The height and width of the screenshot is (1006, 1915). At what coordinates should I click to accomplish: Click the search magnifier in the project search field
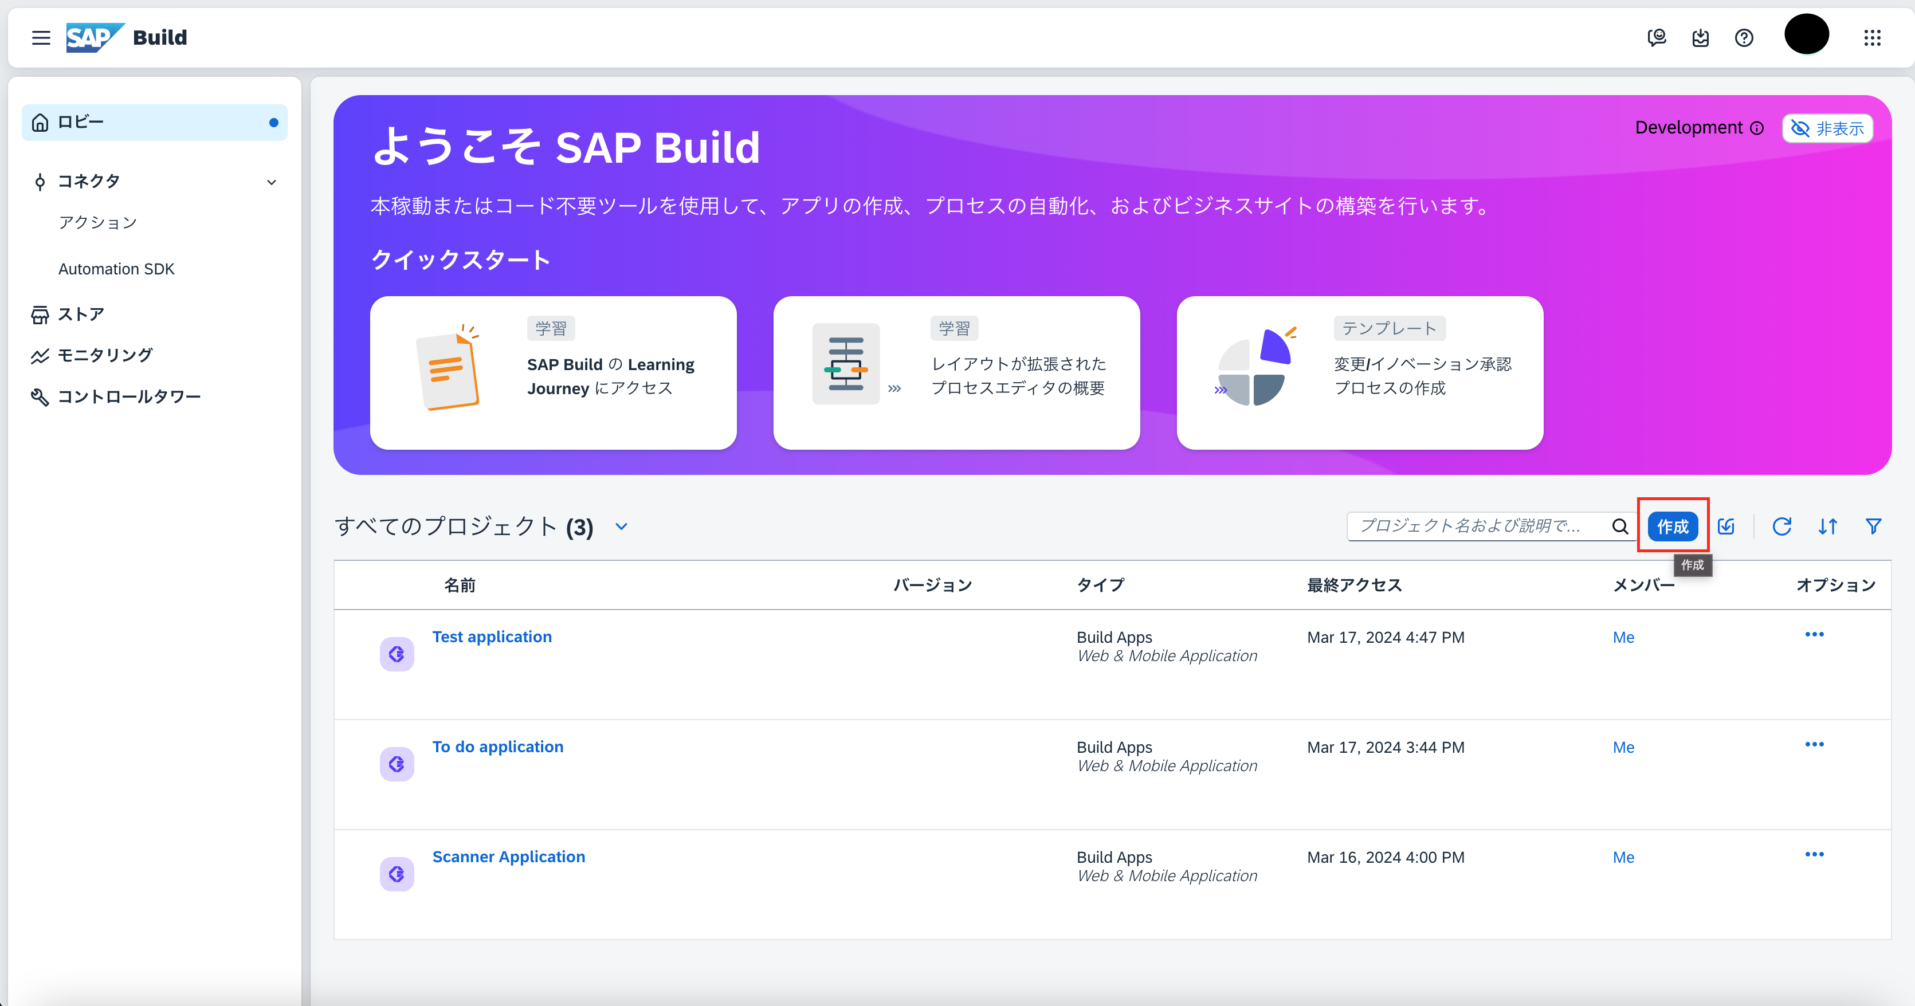click(1620, 526)
